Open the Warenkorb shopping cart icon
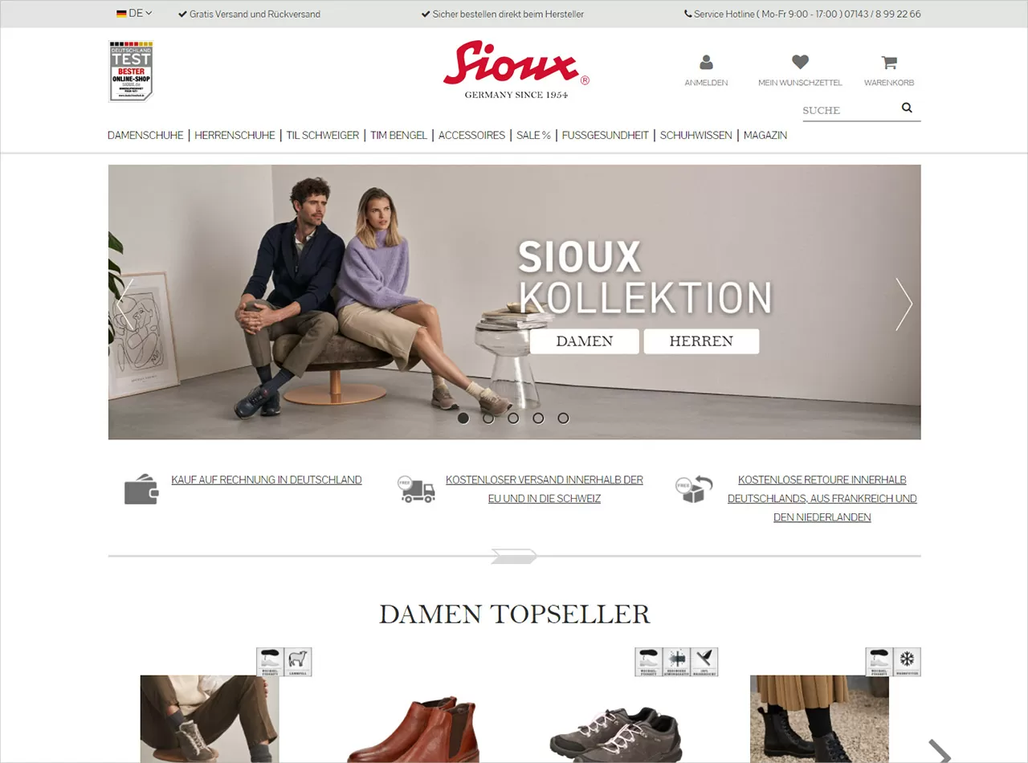The image size is (1028, 763). coord(889,62)
